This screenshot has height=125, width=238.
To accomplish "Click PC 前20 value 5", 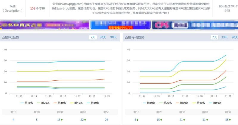I will point(37,120).
